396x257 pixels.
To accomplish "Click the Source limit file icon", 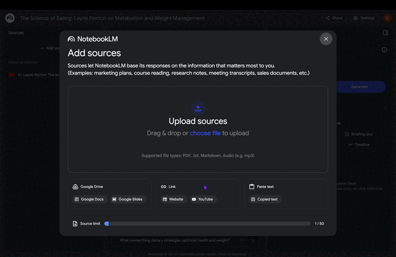I will (x=75, y=224).
